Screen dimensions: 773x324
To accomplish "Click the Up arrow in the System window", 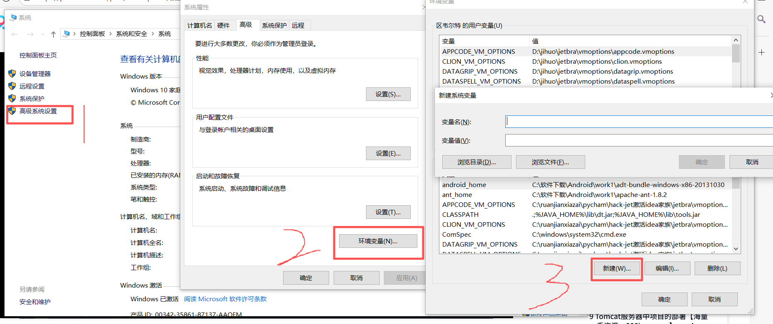I will point(53,34).
